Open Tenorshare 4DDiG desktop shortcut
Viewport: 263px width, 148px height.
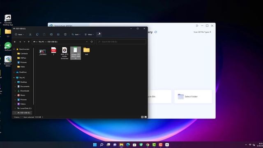point(8,61)
